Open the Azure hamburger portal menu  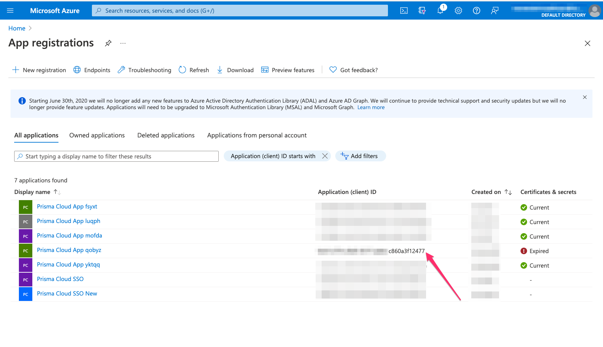tap(10, 11)
